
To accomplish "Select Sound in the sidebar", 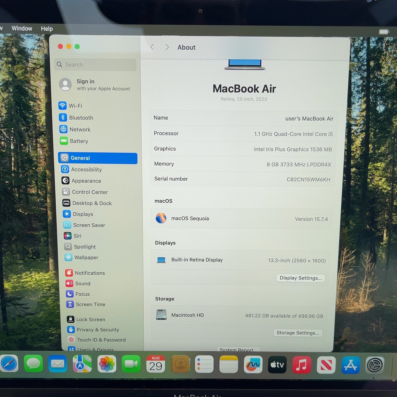I will 78,283.
